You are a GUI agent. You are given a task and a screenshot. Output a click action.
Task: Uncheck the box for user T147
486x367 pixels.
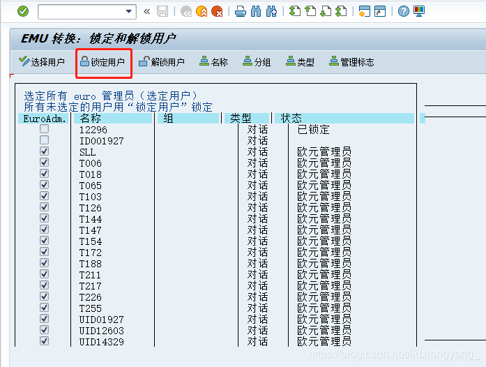pos(45,230)
